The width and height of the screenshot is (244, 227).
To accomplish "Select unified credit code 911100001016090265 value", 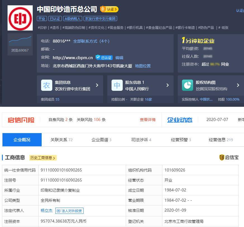I will pos(61,170).
